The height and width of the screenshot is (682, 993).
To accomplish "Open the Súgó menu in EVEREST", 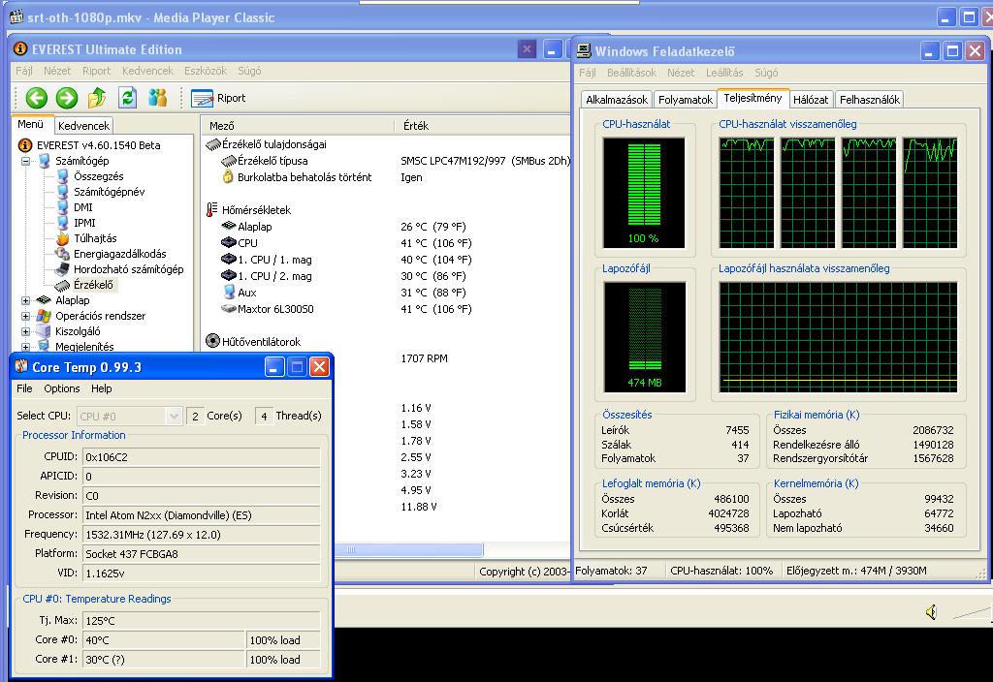I will 249,71.
